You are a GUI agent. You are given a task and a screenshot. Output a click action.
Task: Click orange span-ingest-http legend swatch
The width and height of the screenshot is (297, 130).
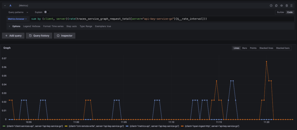pyautogui.click(x=182, y=126)
